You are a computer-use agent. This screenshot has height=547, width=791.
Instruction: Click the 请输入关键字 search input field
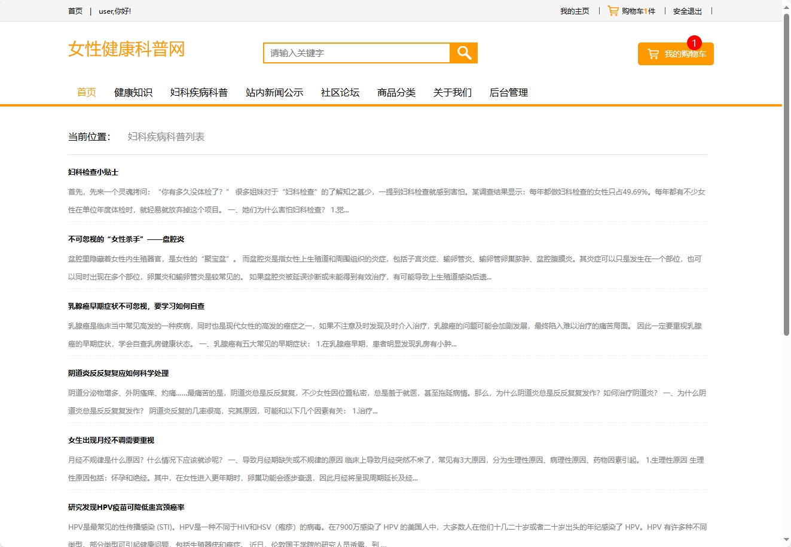(356, 53)
